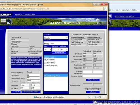140x105 pixels.
Task: Open the 100% zoom level dropdown
Action: (104, 97)
